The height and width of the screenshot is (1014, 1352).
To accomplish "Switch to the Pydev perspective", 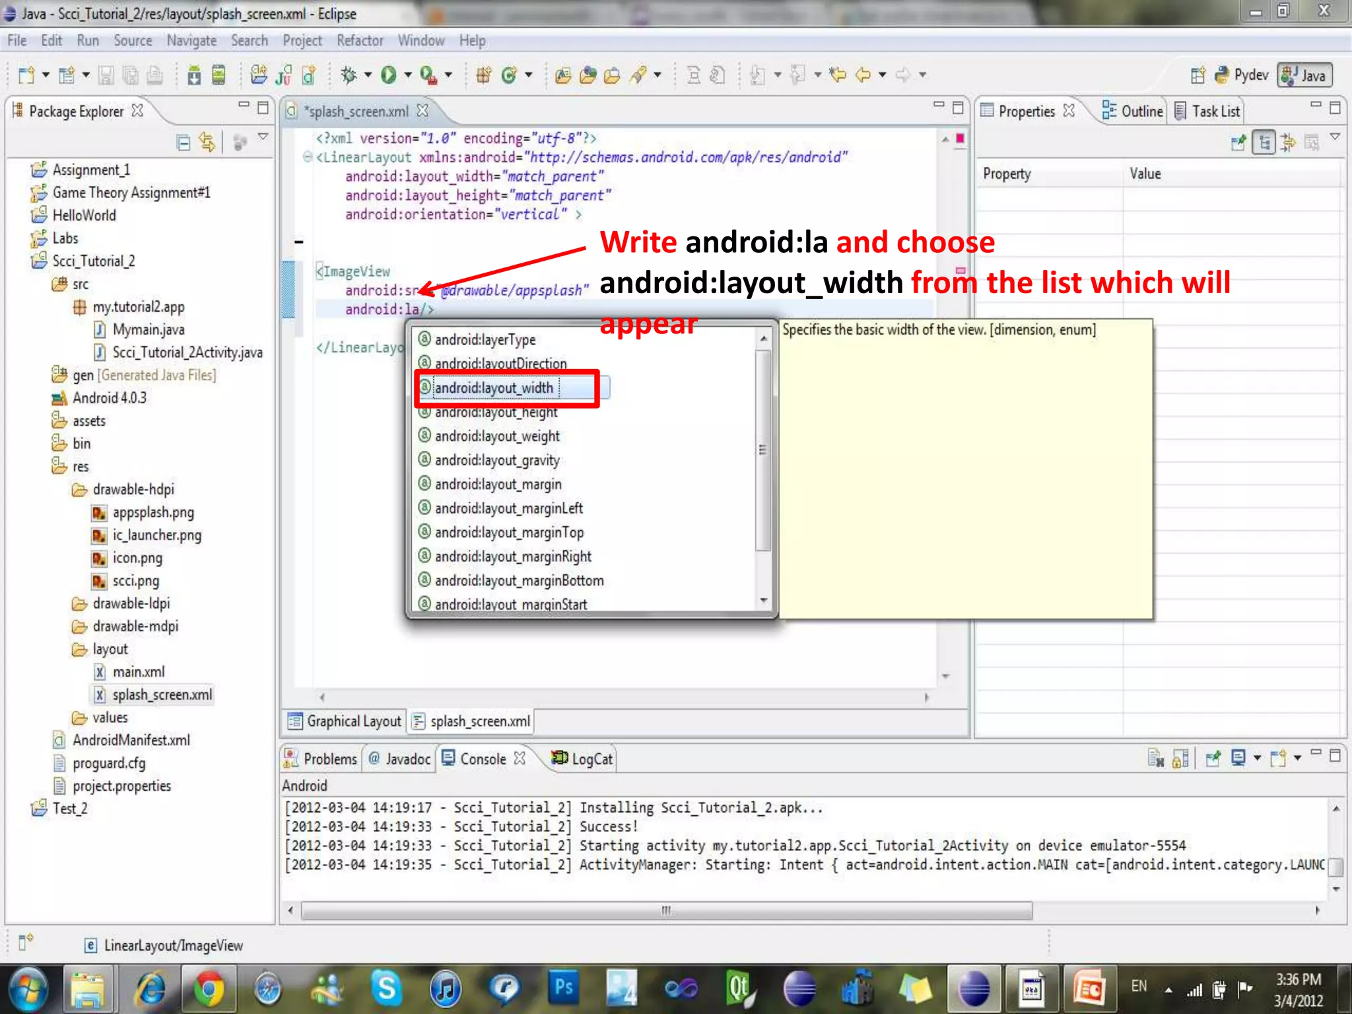I will click(1241, 75).
